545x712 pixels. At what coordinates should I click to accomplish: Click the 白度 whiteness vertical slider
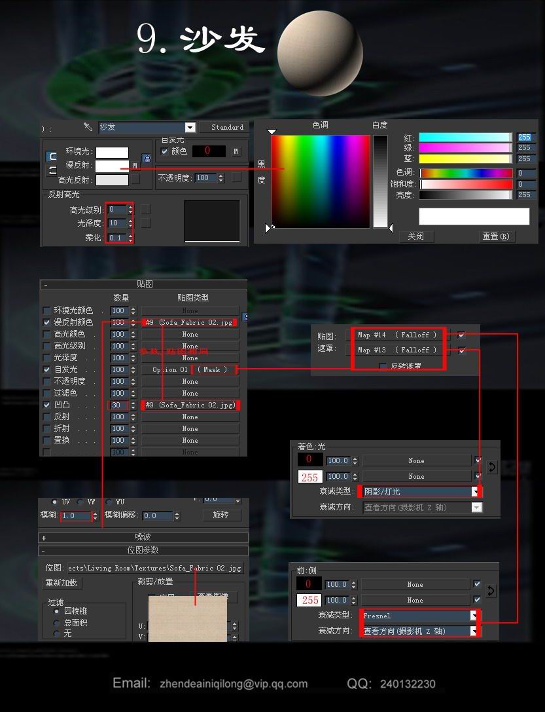tap(380, 181)
